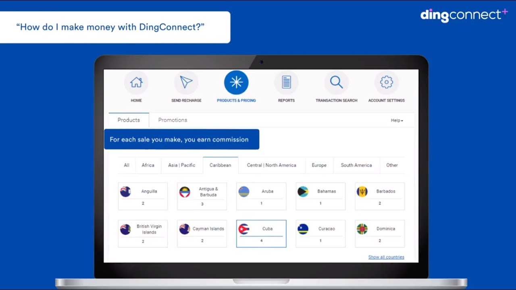Image resolution: width=516 pixels, height=290 pixels.
Task: Select Products & Pricing asterisk icon
Action: pyautogui.click(x=236, y=82)
